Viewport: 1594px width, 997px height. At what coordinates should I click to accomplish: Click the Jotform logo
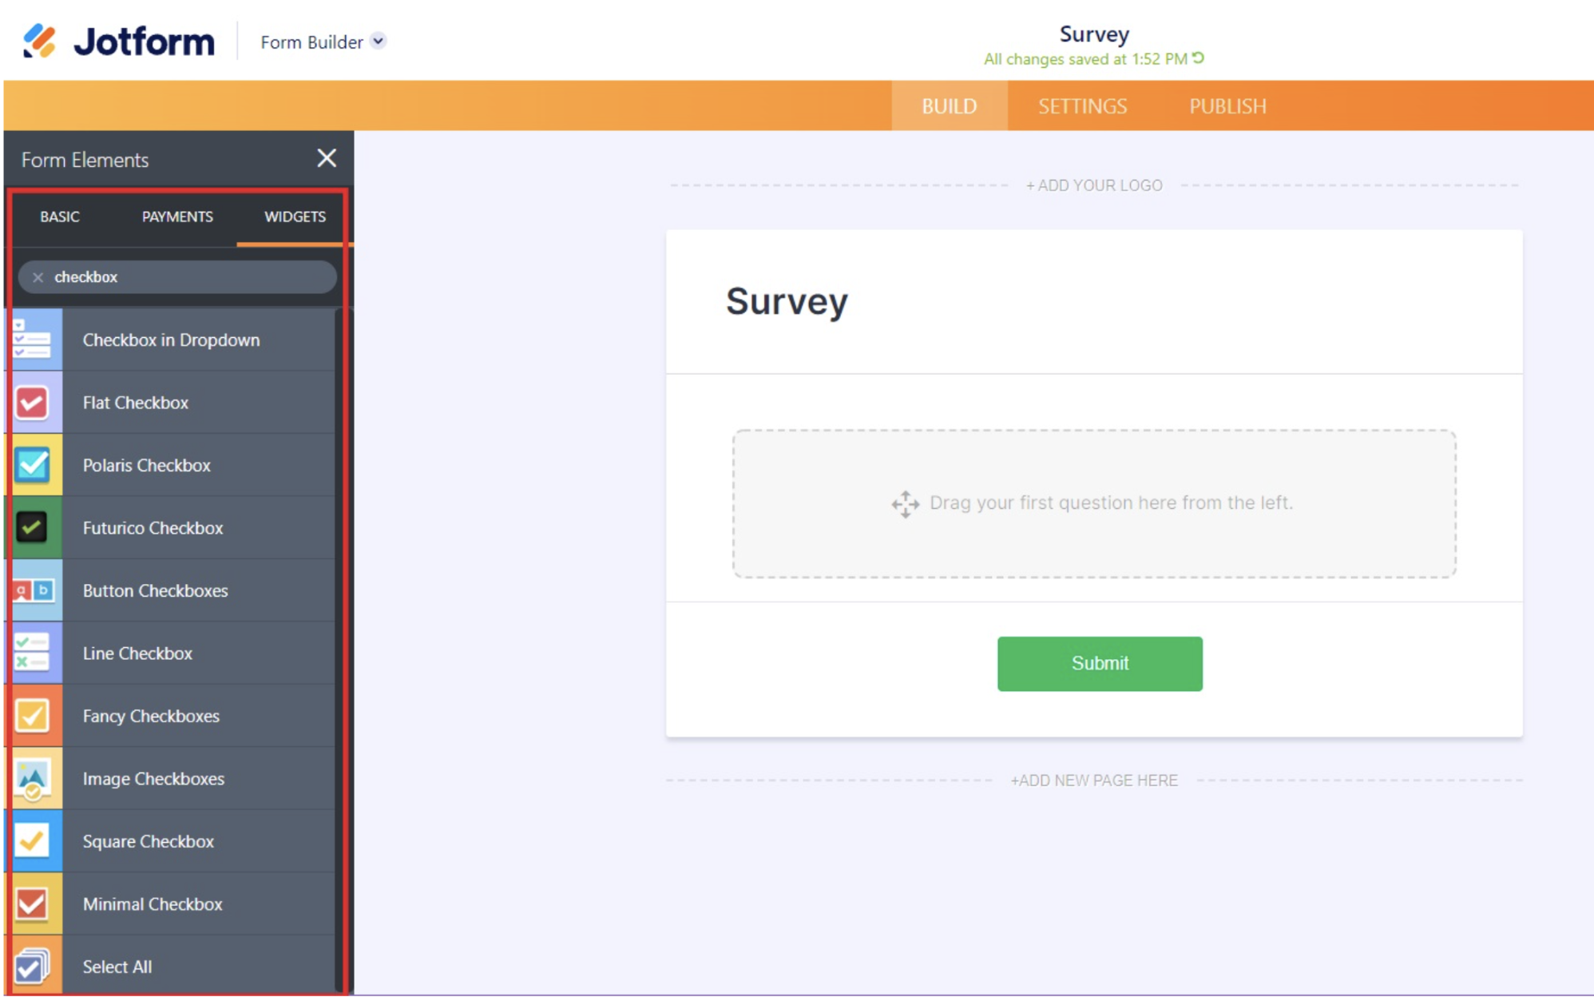tap(119, 42)
